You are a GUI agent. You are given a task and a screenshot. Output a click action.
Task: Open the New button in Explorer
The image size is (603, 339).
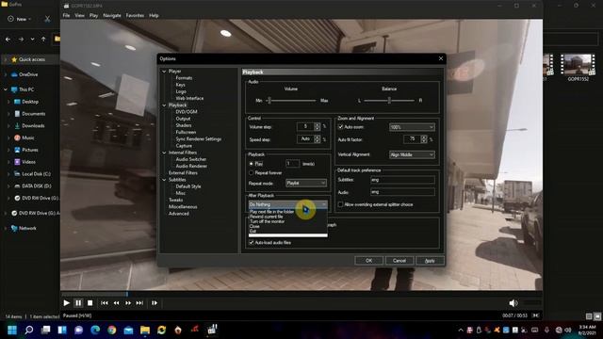pos(19,19)
